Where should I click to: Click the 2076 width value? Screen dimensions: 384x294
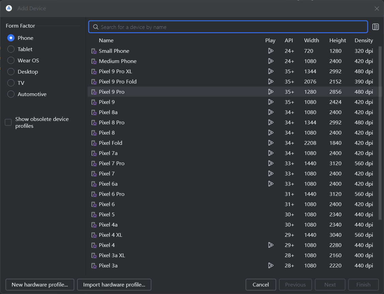pyautogui.click(x=310, y=82)
